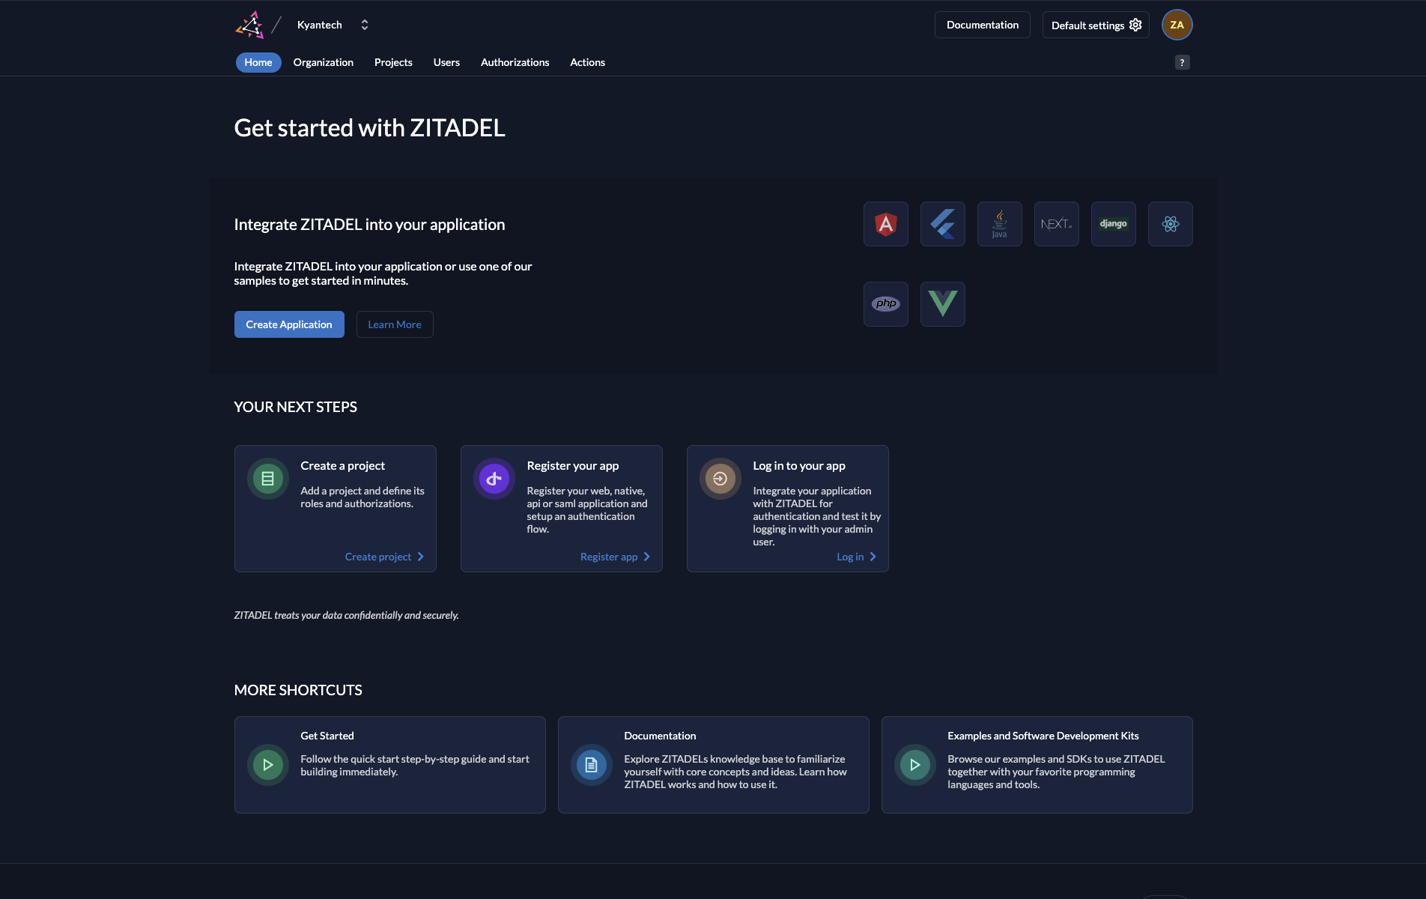This screenshot has width=1426, height=899.
Task: Open the Organization tab
Action: tap(324, 62)
